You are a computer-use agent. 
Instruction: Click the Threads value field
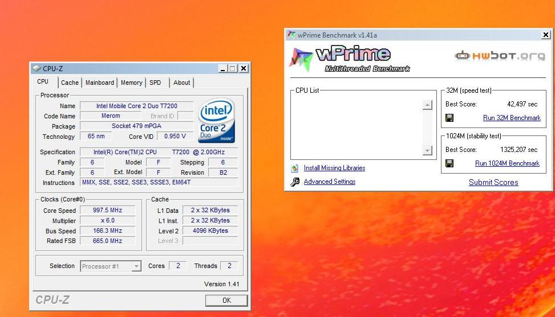click(229, 266)
